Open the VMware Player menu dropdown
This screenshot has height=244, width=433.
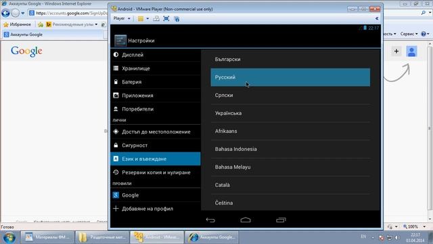122,18
